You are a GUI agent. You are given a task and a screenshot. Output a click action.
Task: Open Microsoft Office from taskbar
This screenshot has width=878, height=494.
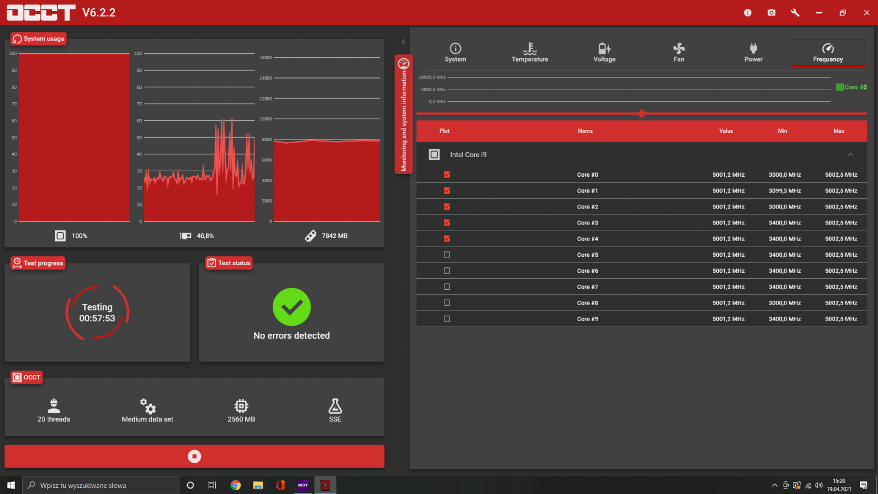pyautogui.click(x=280, y=485)
